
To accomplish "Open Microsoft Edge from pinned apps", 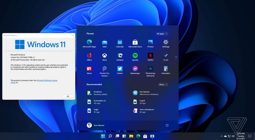I will [x=89, y=42].
